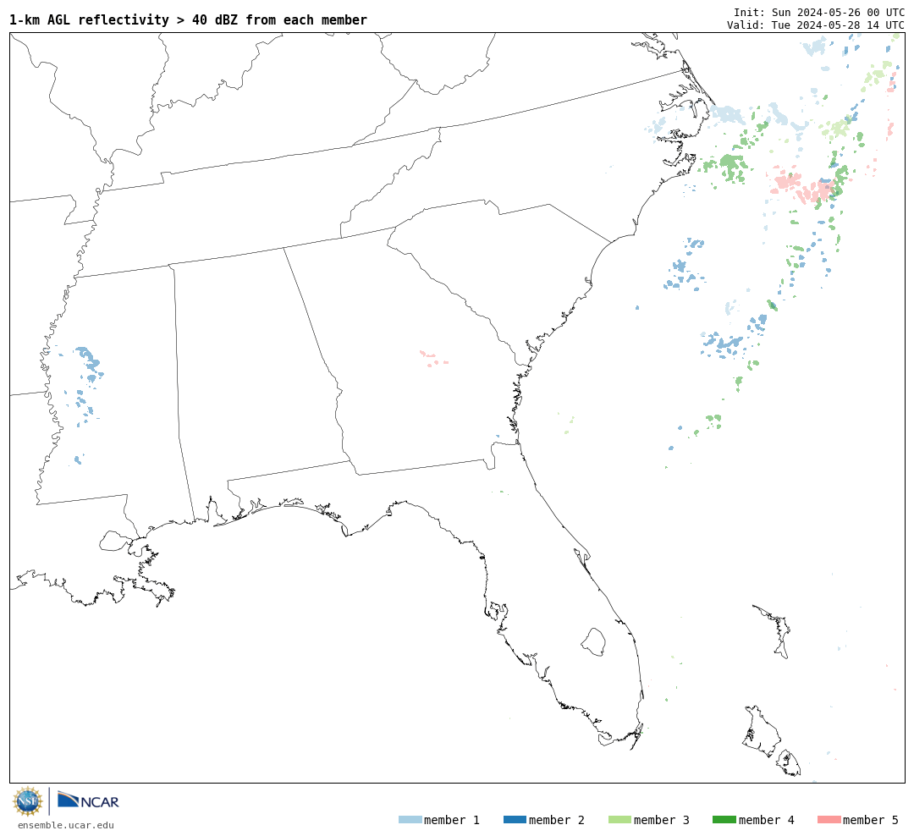The image size is (914, 836).
Task: Click the NSF logo icon
Action: (x=27, y=801)
